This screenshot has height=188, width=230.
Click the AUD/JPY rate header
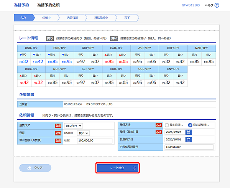145,48
